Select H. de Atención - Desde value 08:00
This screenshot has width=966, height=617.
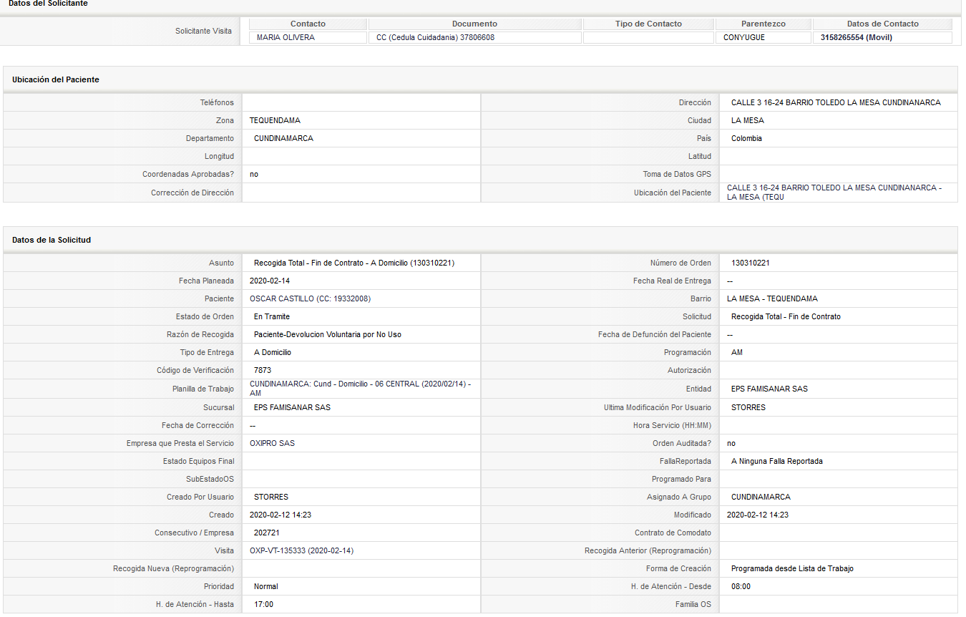(x=741, y=586)
